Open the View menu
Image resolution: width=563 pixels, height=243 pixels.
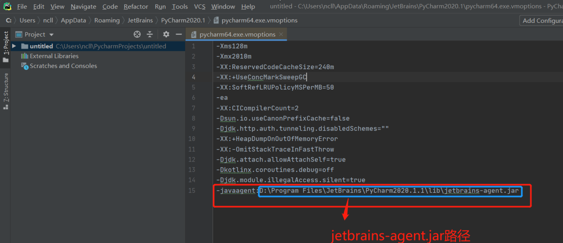(57, 6)
